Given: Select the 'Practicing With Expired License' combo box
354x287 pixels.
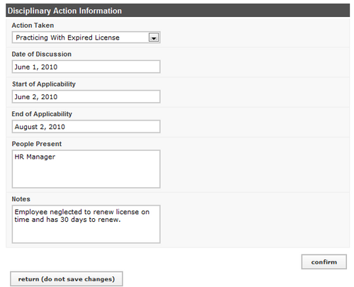Looking at the screenshot, I should click(x=86, y=38).
